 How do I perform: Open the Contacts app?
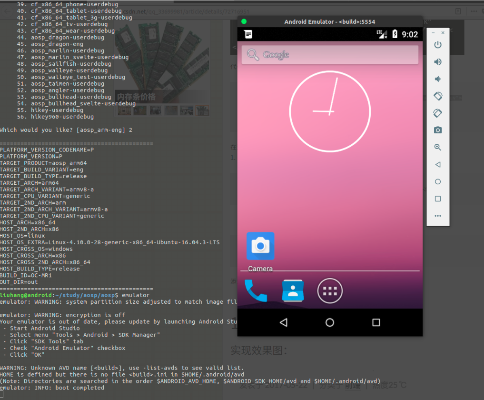point(293,291)
